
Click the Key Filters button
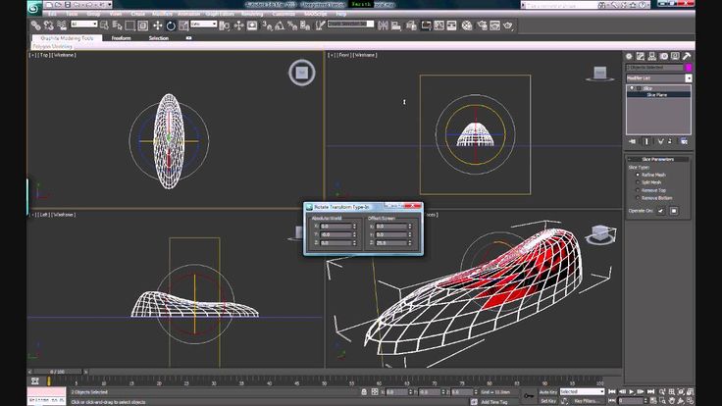point(585,401)
